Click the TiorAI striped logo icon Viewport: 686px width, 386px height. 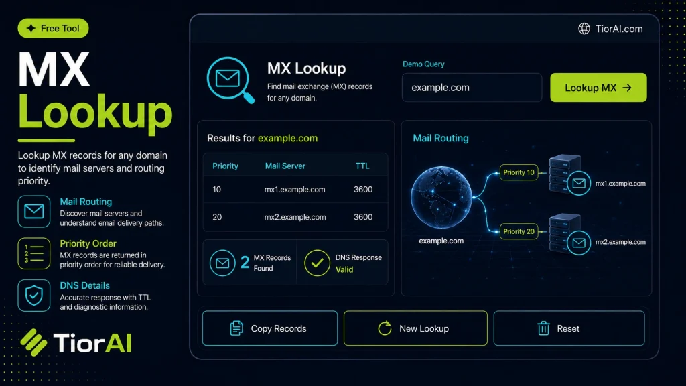33,342
